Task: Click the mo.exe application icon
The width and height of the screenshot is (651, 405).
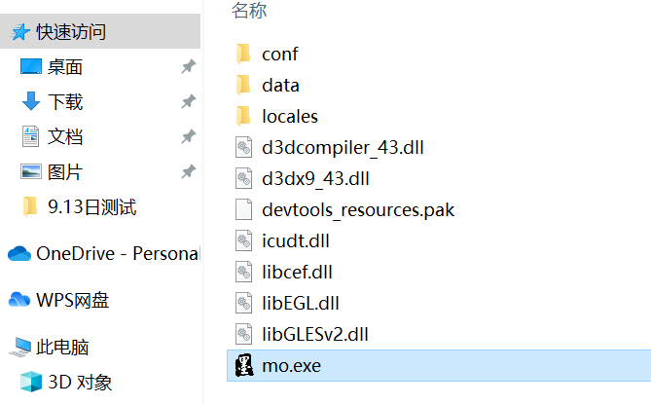Action: [x=243, y=366]
